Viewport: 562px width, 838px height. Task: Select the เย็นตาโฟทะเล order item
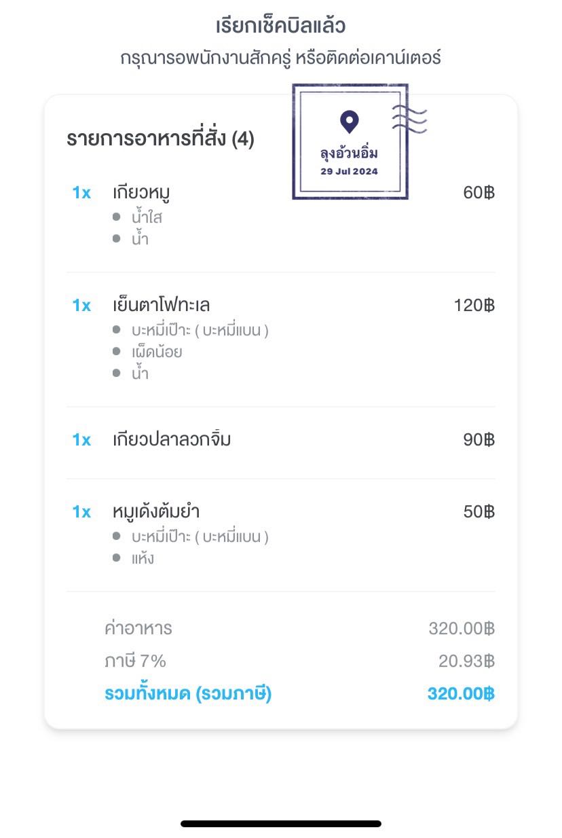click(166, 305)
